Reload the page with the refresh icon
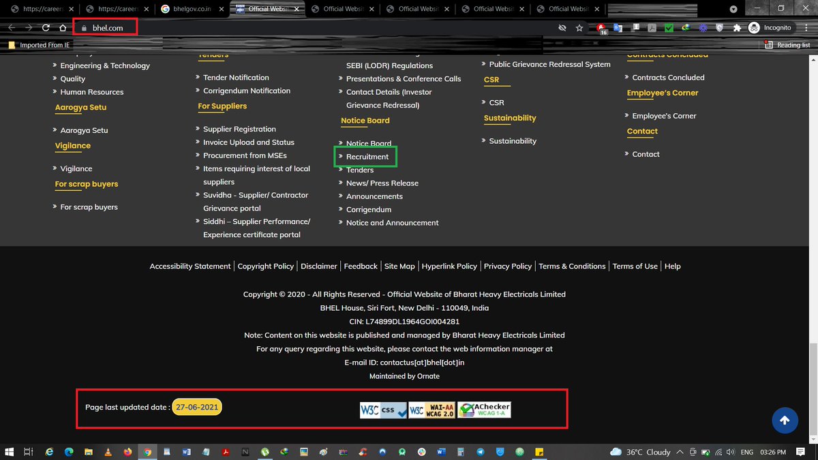Viewport: 818px width, 460px height. click(46, 28)
